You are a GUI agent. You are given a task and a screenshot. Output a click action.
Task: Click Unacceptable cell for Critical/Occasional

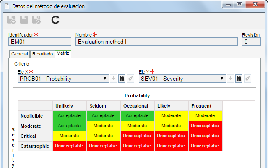click(138, 136)
